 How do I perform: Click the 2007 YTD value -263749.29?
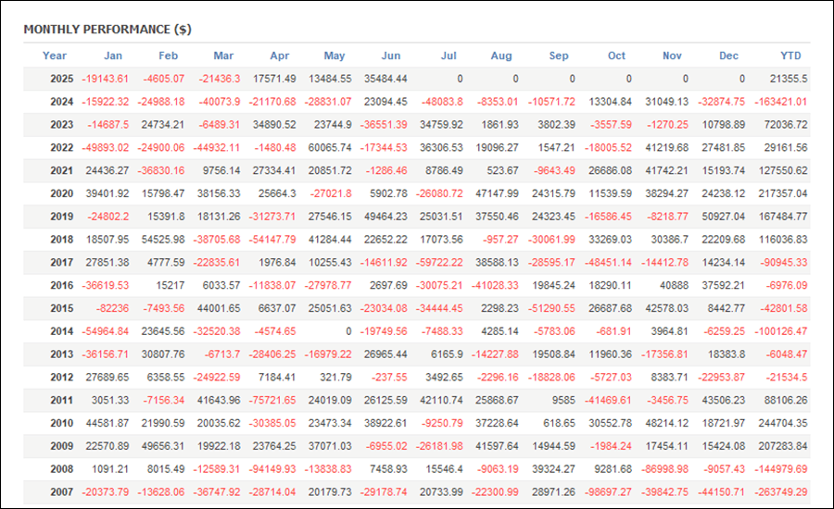pos(781,492)
